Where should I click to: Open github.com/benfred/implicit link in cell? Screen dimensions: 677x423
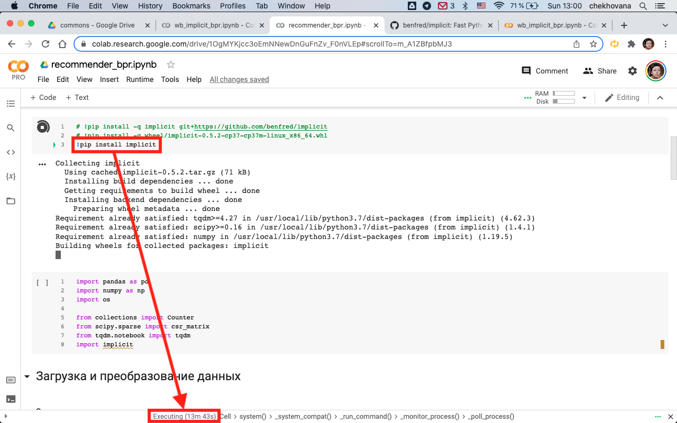[x=261, y=127]
